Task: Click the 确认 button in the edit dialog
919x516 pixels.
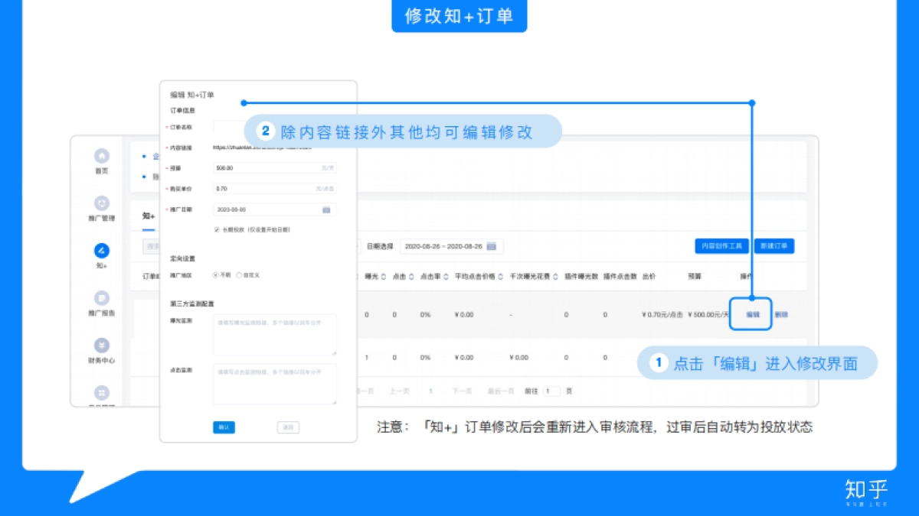Action: click(x=223, y=427)
